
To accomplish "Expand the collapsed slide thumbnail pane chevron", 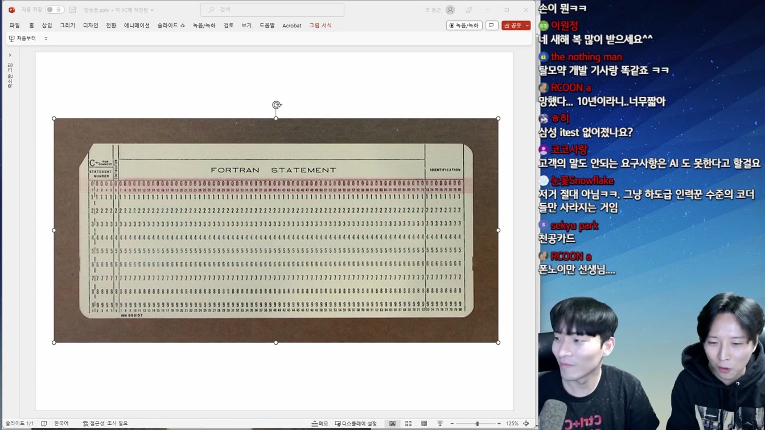I will pyautogui.click(x=10, y=55).
